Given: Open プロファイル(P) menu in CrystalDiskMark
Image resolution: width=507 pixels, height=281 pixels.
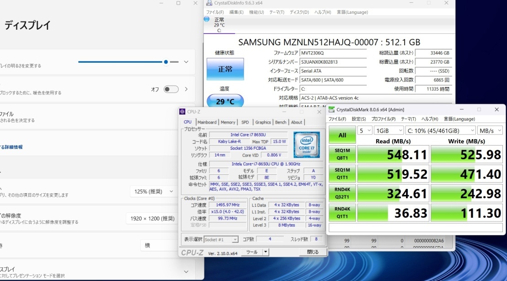Looking at the screenshot, I should (x=384, y=119).
